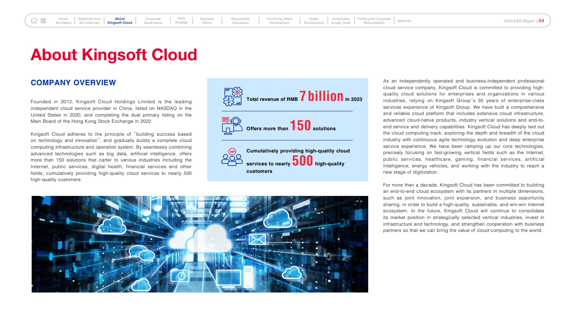This screenshot has width=575, height=323.
Task: Click the home icon in navigation bar
Action: pos(34,21)
